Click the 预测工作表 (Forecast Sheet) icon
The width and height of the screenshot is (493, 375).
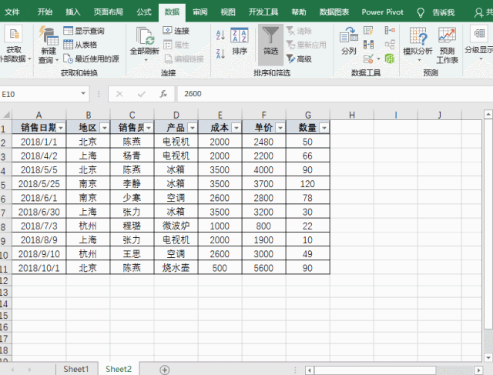447,35
